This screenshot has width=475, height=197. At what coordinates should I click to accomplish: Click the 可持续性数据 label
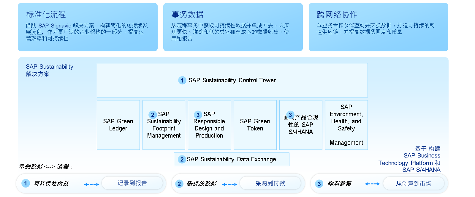coord(51,184)
